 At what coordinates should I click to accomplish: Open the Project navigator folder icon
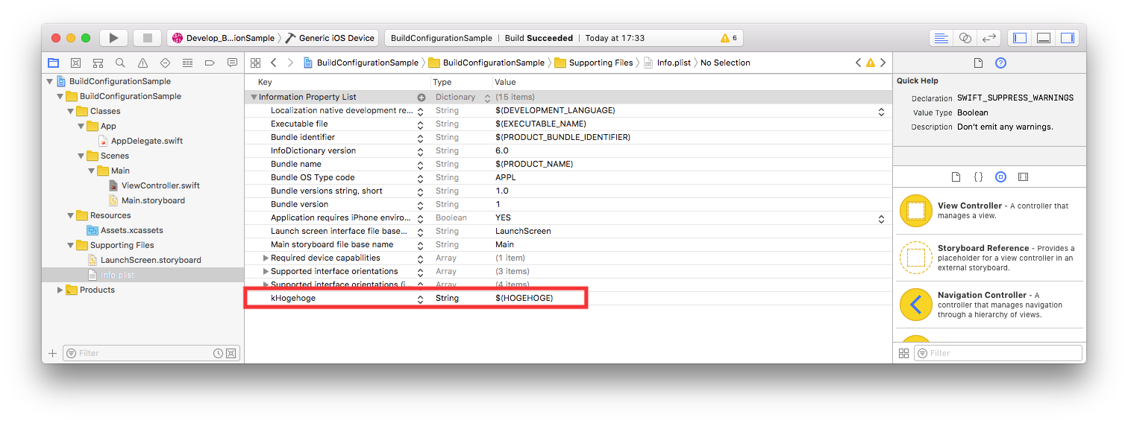[54, 63]
